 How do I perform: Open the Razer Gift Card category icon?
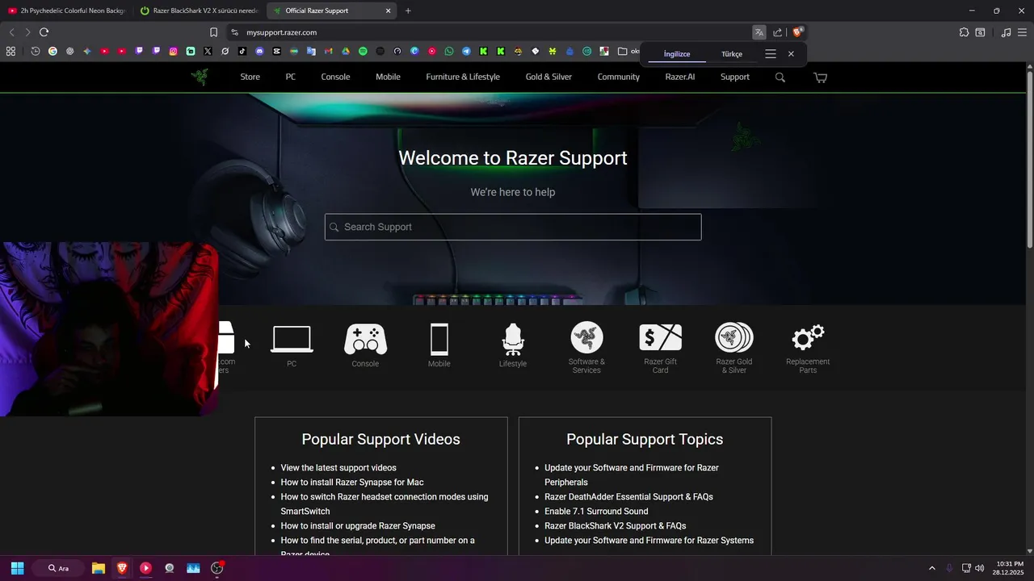tap(660, 337)
